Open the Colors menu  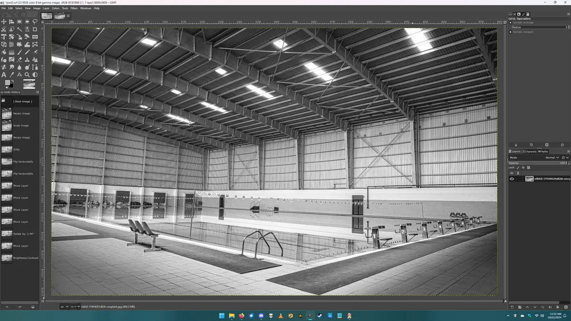pyautogui.click(x=56, y=8)
